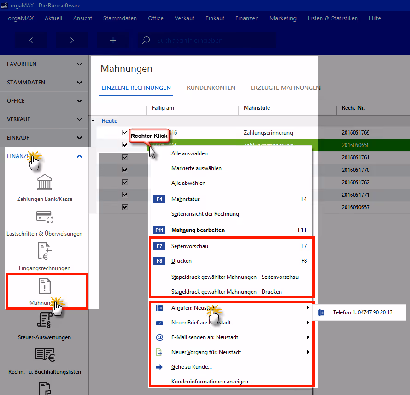Open Rechn.- u. Buchhaltungslisten icon
This screenshot has width=410, height=395.
click(x=45, y=355)
